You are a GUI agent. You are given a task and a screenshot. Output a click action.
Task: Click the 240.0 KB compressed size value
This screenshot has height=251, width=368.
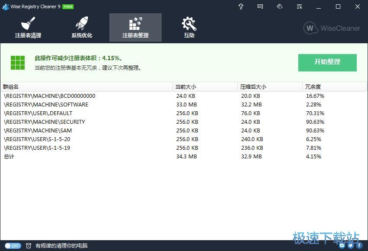click(252, 139)
